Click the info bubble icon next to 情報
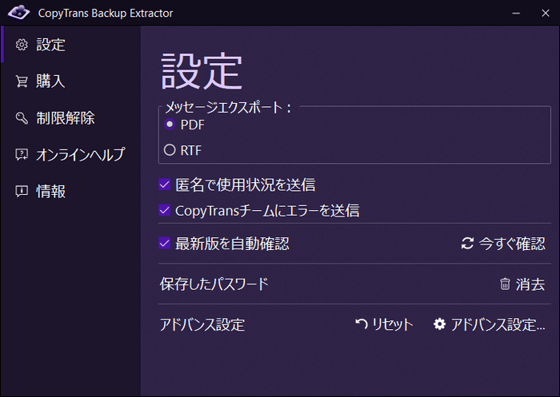The height and width of the screenshot is (397, 560). [22, 191]
